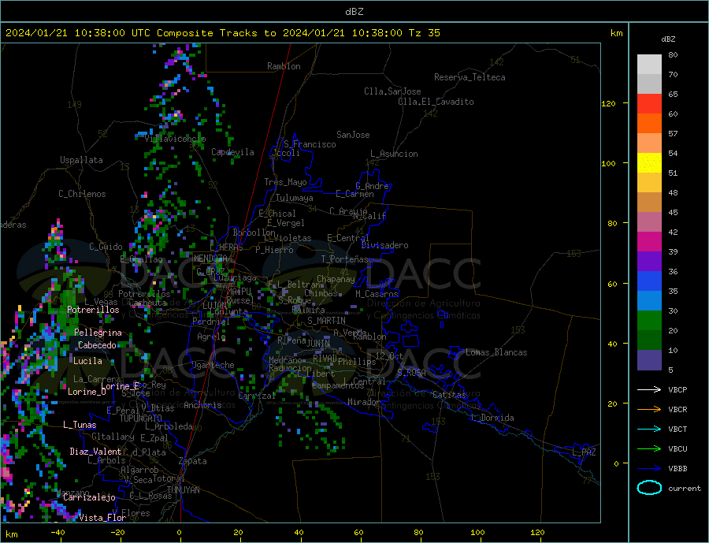Click the 'Potrerillos' white label on map
This screenshot has height=543, width=709.
pyautogui.click(x=93, y=310)
